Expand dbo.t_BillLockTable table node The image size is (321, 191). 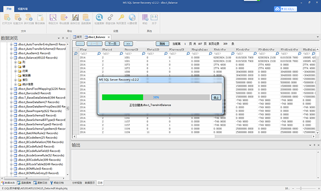pos(11,164)
